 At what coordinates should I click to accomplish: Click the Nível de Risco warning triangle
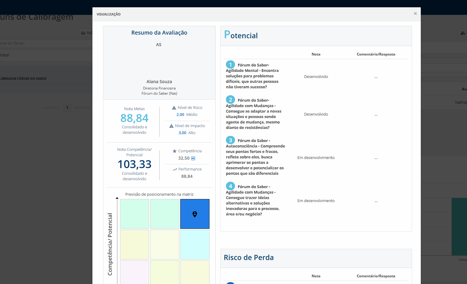coord(174,108)
